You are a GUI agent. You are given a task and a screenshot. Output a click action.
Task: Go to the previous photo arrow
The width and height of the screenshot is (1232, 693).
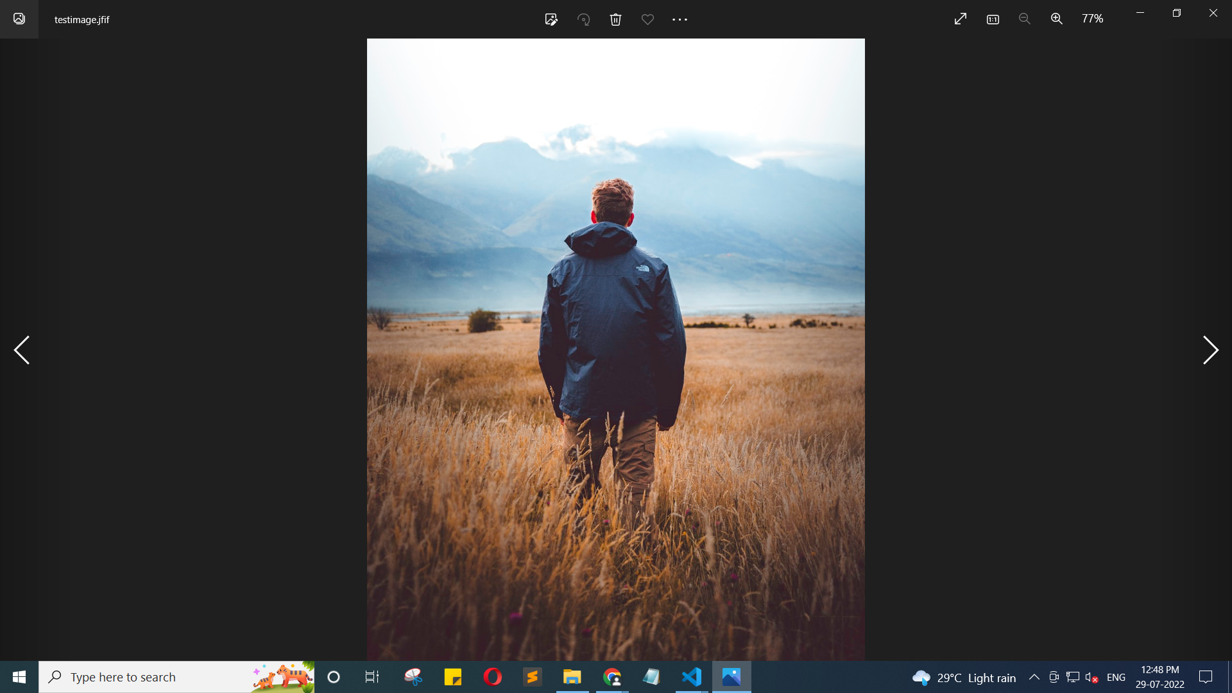pos(22,350)
